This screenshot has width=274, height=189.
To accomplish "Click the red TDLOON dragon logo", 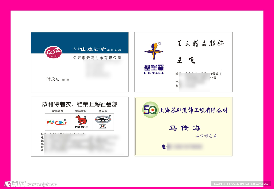I will click(x=81, y=120).
